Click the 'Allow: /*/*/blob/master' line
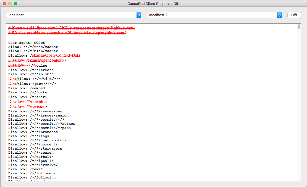Viewport: 307px width, 187px height. coord(33,51)
